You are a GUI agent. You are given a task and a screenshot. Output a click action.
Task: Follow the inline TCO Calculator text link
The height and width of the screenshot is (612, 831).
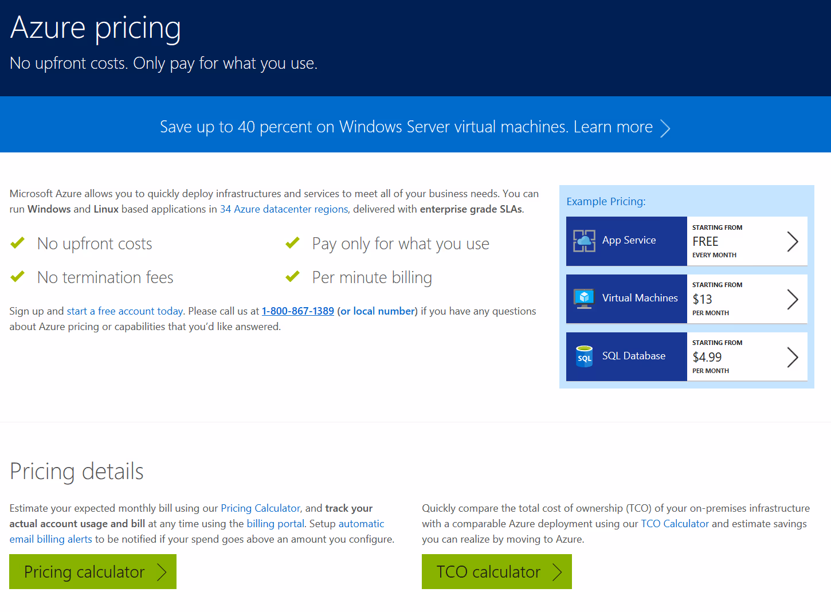pyautogui.click(x=675, y=524)
